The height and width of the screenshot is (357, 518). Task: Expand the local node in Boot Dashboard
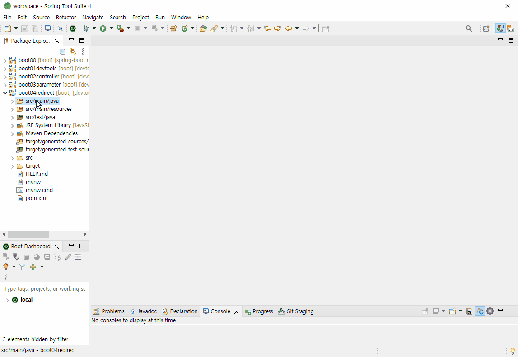tap(7, 300)
